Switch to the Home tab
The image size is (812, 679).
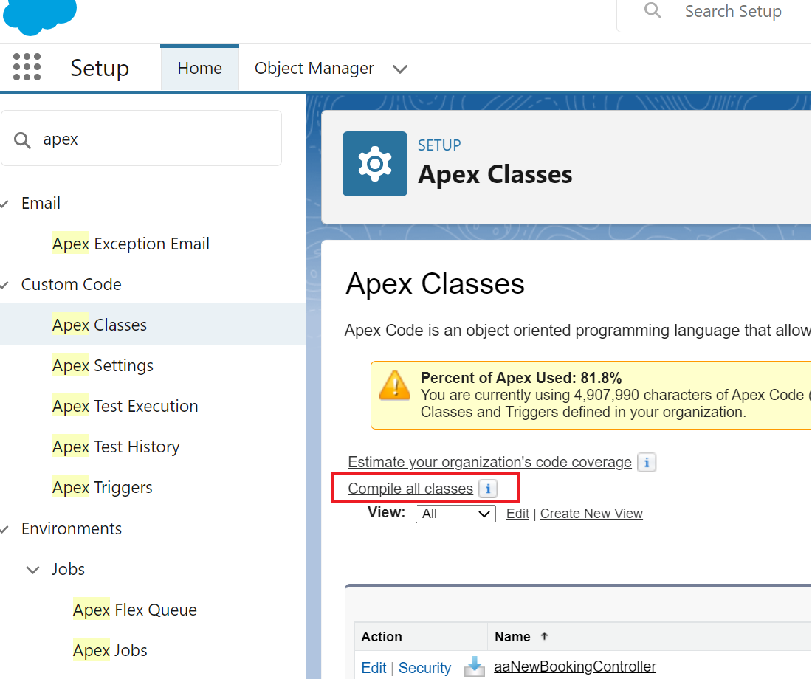click(200, 68)
